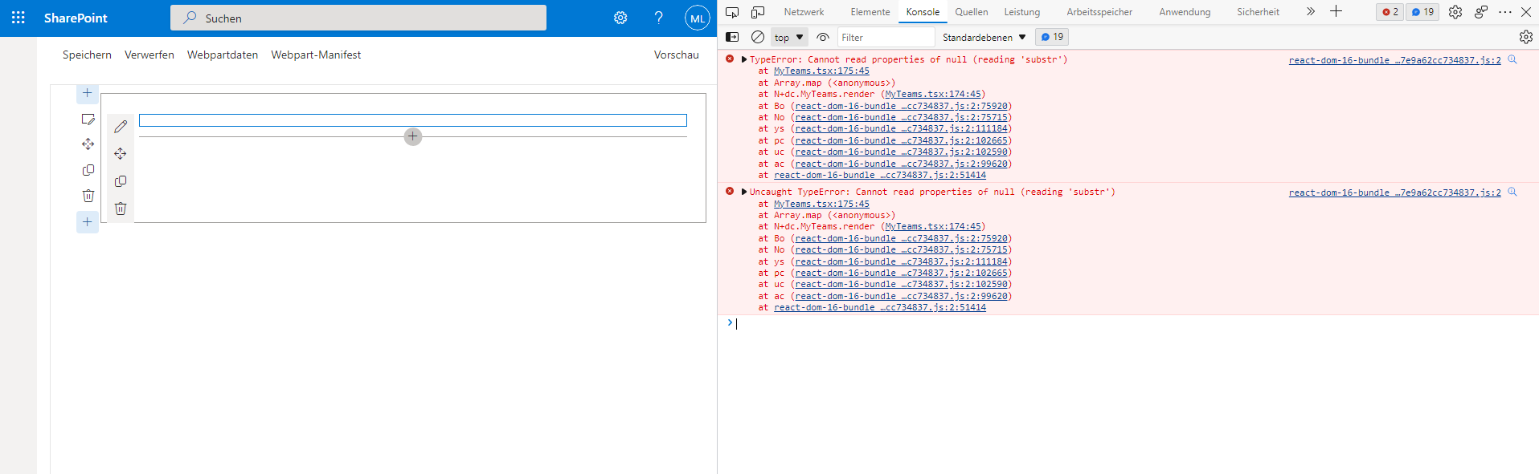
Task: Open first error's react-dom-16-bundle source link
Action: tap(1394, 60)
